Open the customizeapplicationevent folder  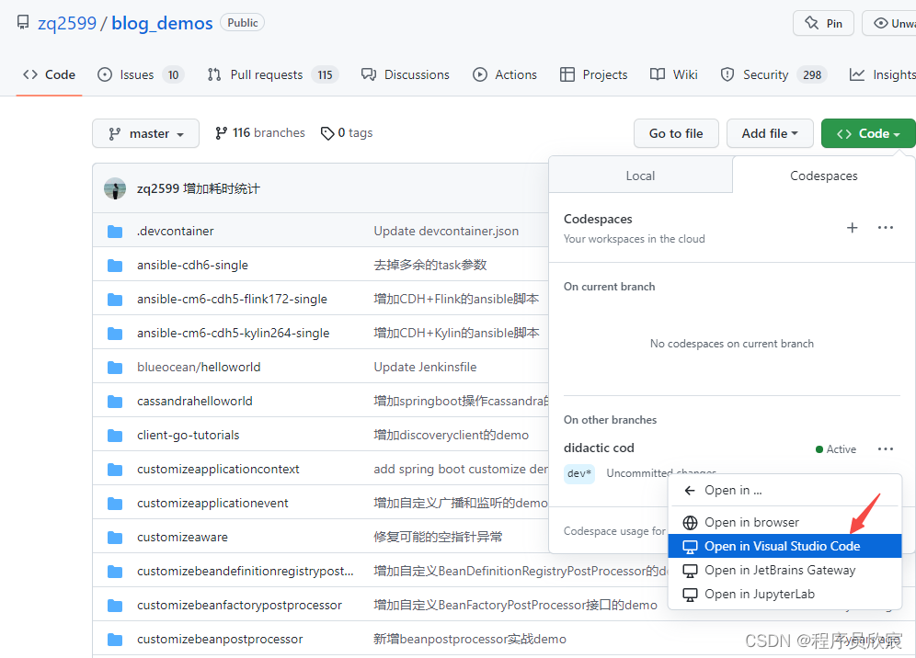coord(212,504)
